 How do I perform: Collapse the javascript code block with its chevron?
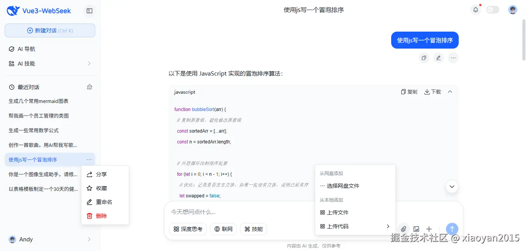[450, 92]
